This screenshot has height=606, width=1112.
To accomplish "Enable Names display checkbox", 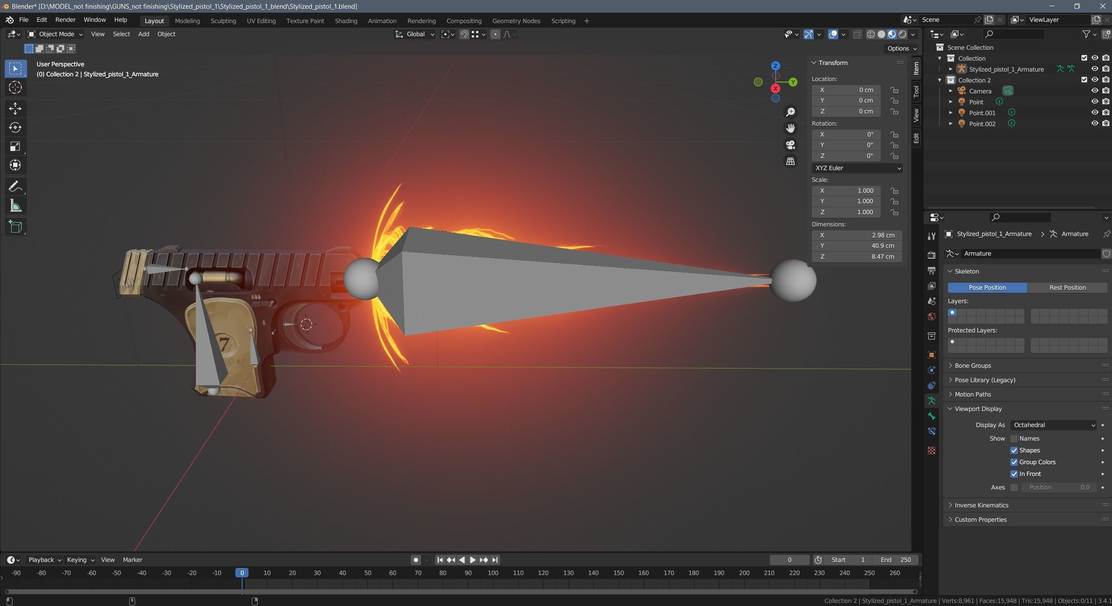I will point(1014,438).
